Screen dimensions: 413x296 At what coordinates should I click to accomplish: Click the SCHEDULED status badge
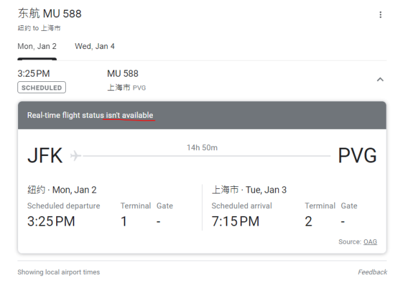pyautogui.click(x=41, y=88)
